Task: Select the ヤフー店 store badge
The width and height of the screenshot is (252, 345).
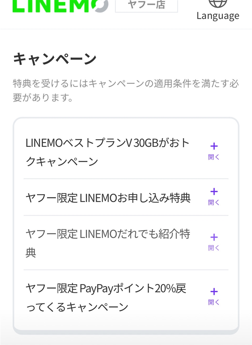Action: click(x=146, y=5)
